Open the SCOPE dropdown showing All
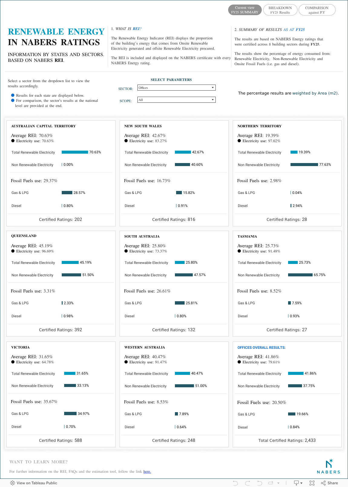The height and width of the screenshot is (487, 348). pyautogui.click(x=176, y=100)
